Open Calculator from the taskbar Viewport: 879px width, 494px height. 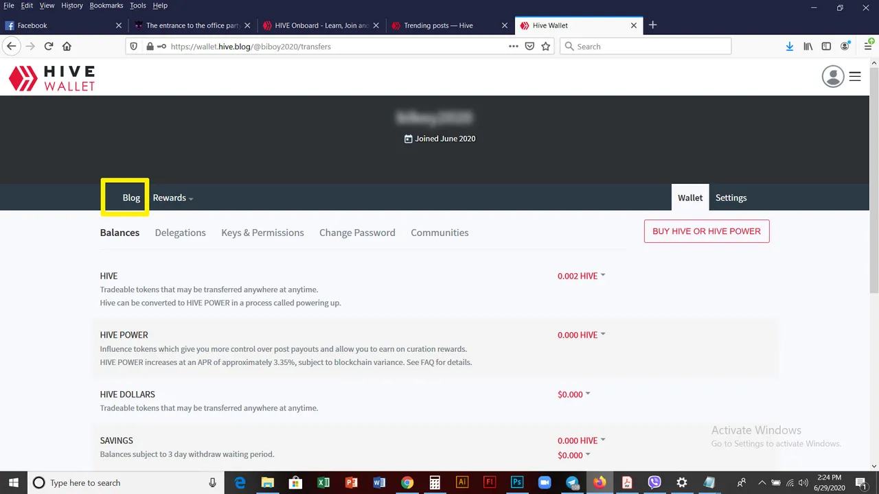[435, 482]
